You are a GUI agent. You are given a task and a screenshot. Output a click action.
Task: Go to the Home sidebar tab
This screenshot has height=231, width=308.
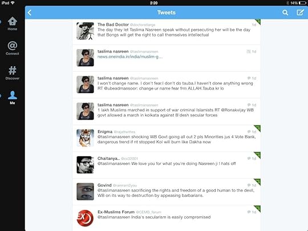[x=13, y=24]
